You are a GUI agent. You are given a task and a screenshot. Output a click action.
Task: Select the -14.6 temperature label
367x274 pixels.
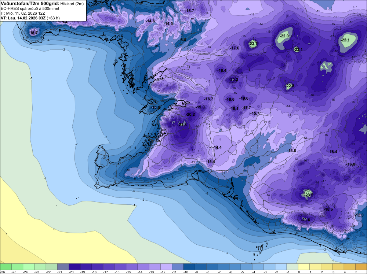pyautogui.click(x=150, y=21)
